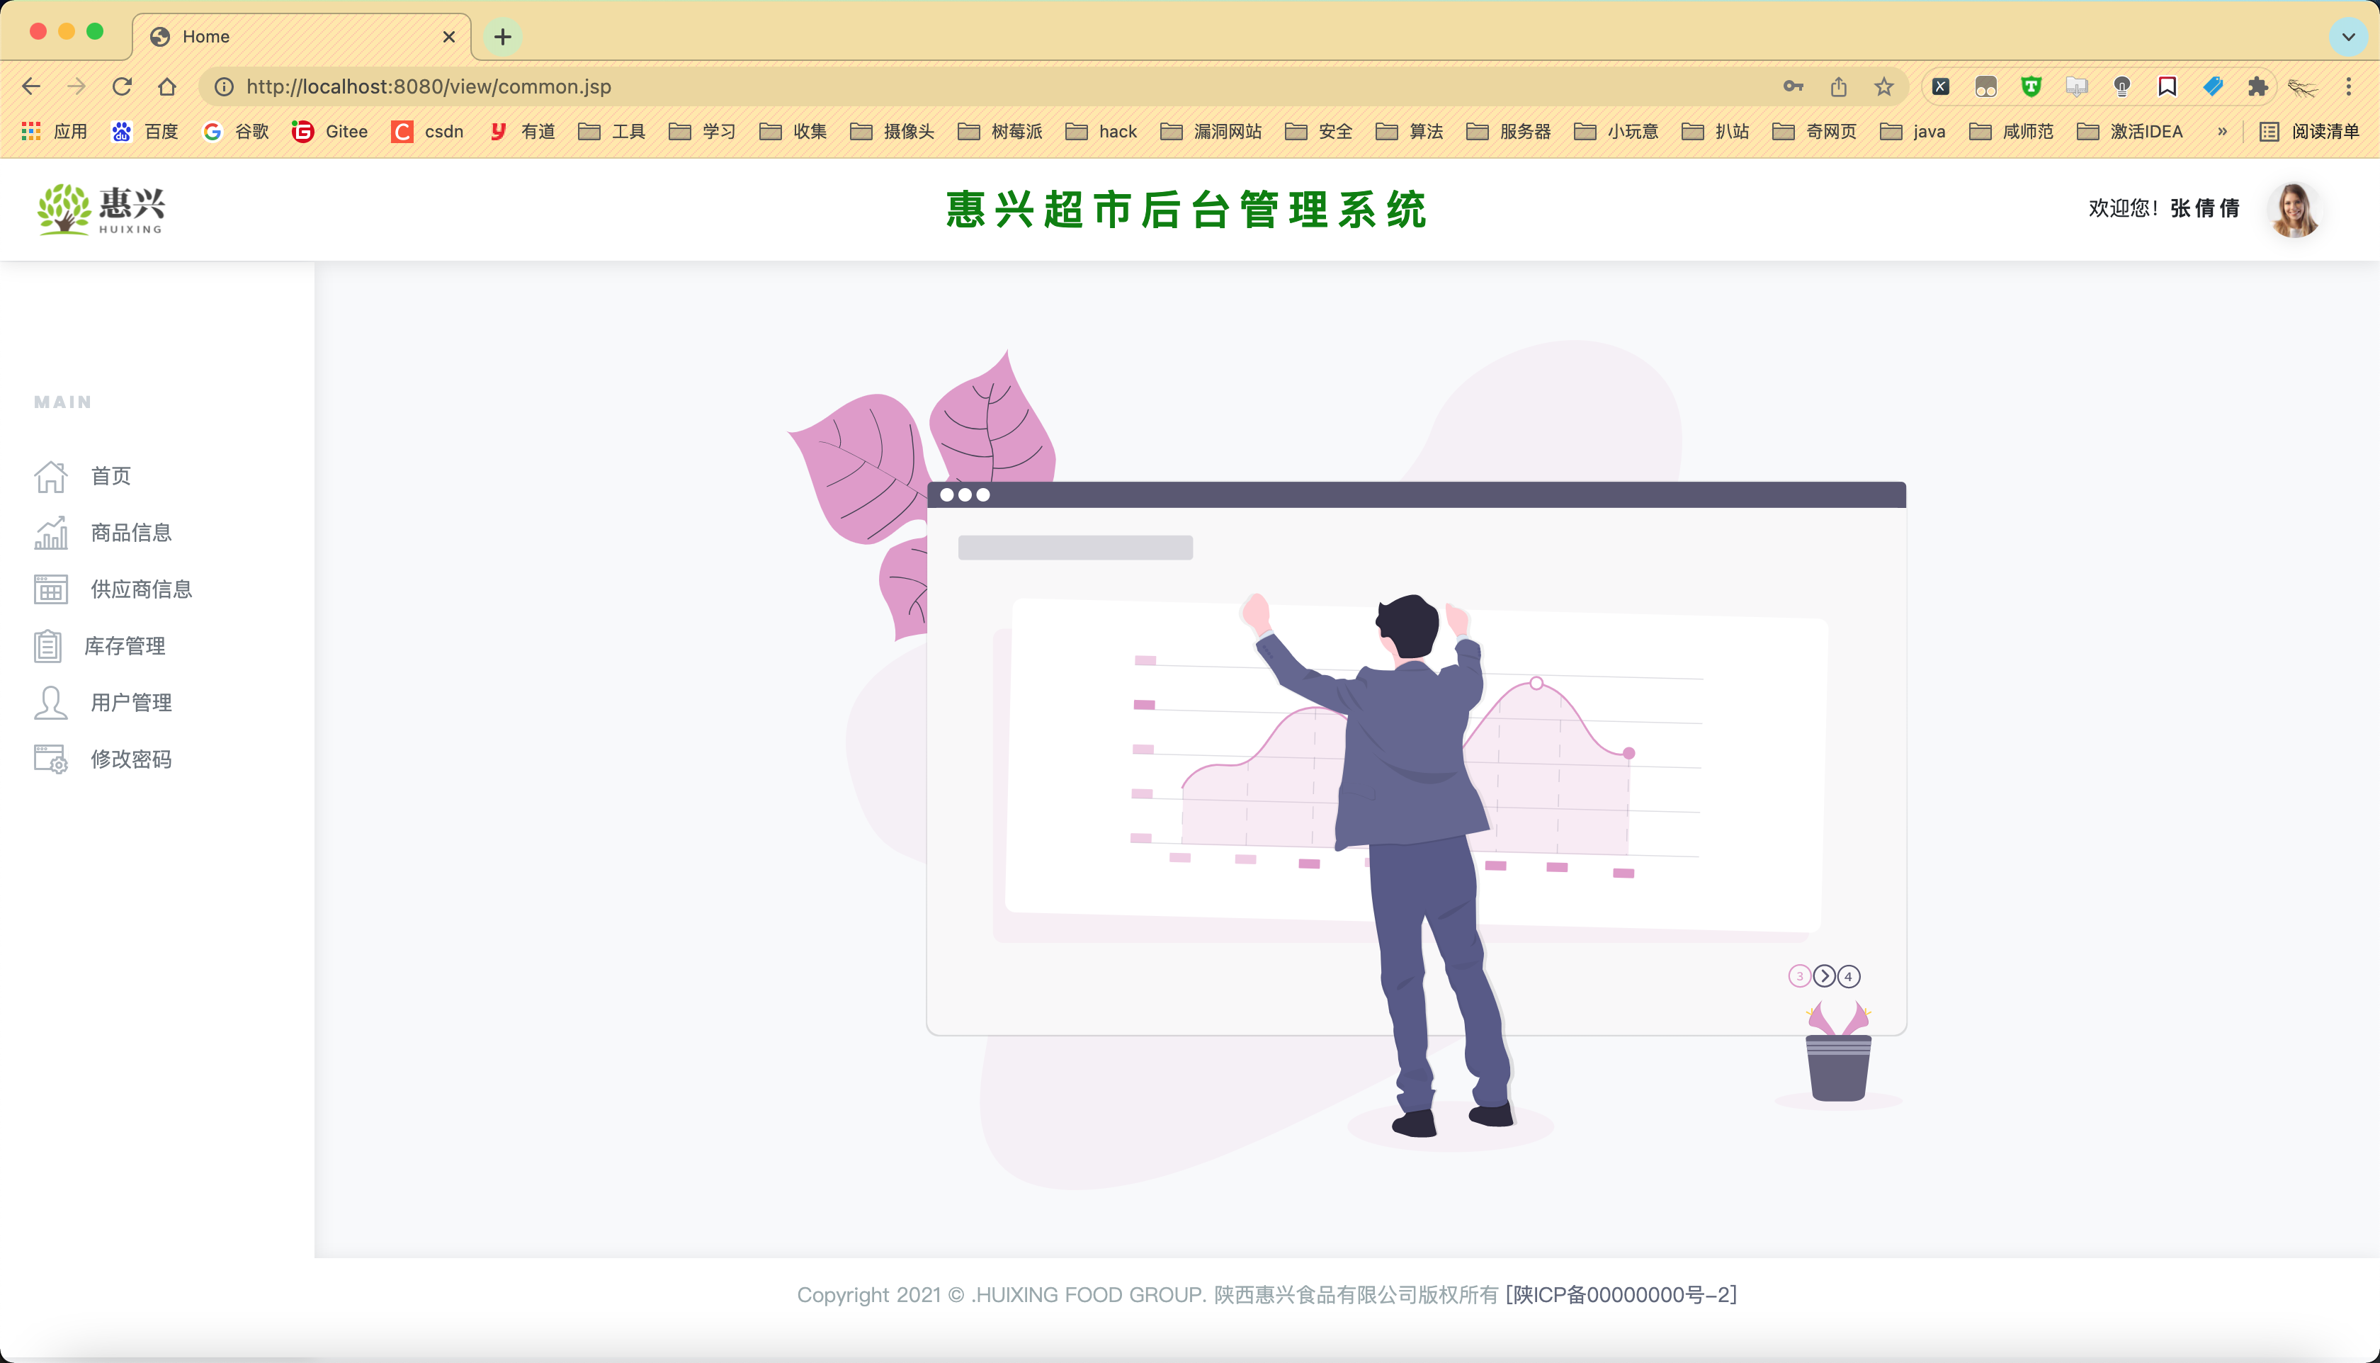Open 首页 in the sidebar
Screen dimensions: 2380x1363
pyautogui.click(x=110, y=477)
